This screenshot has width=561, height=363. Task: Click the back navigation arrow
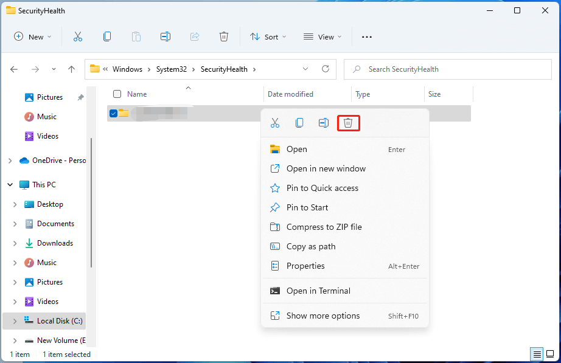tap(14, 69)
